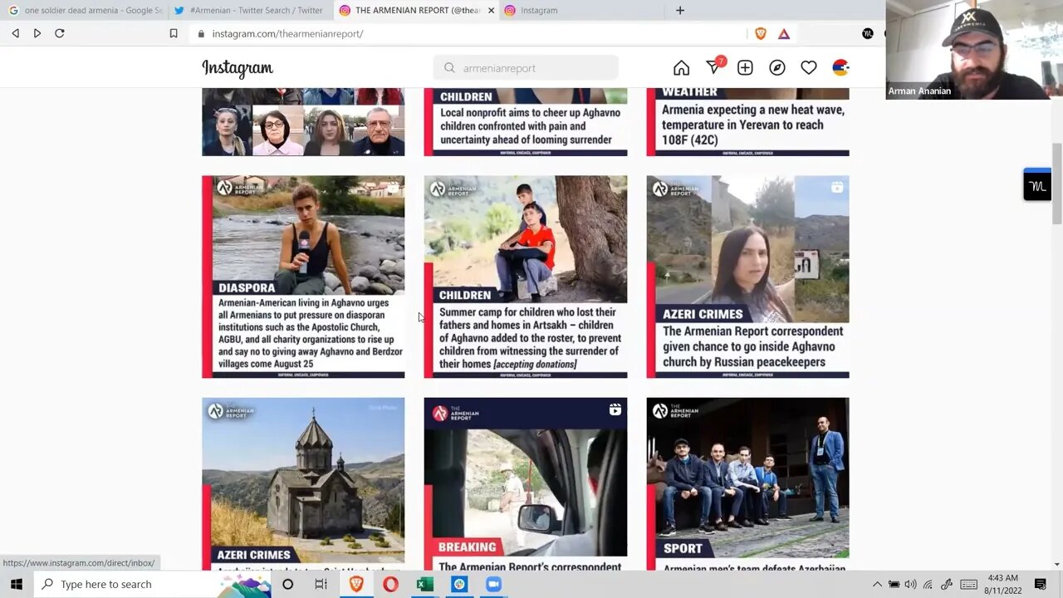
Task: Open the floating side widget button
Action: tap(1037, 185)
